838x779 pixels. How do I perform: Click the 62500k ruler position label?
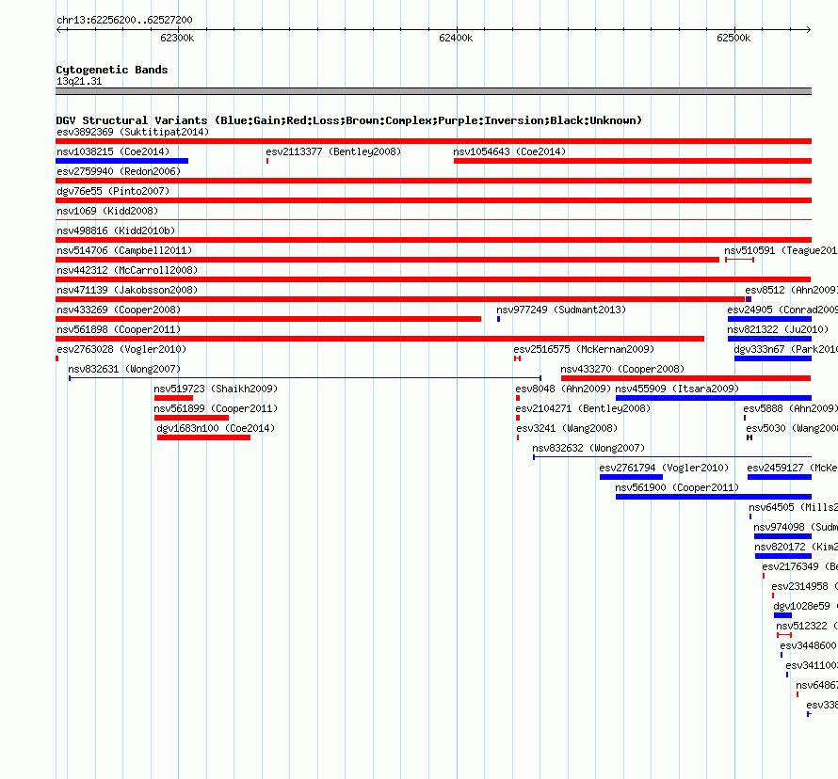(733, 38)
